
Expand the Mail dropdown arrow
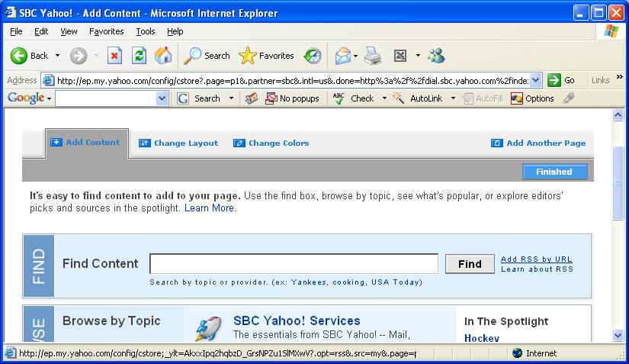[x=355, y=56]
